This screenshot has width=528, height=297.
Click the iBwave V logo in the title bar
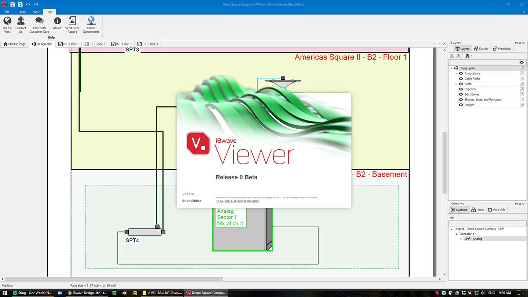coord(4,4)
